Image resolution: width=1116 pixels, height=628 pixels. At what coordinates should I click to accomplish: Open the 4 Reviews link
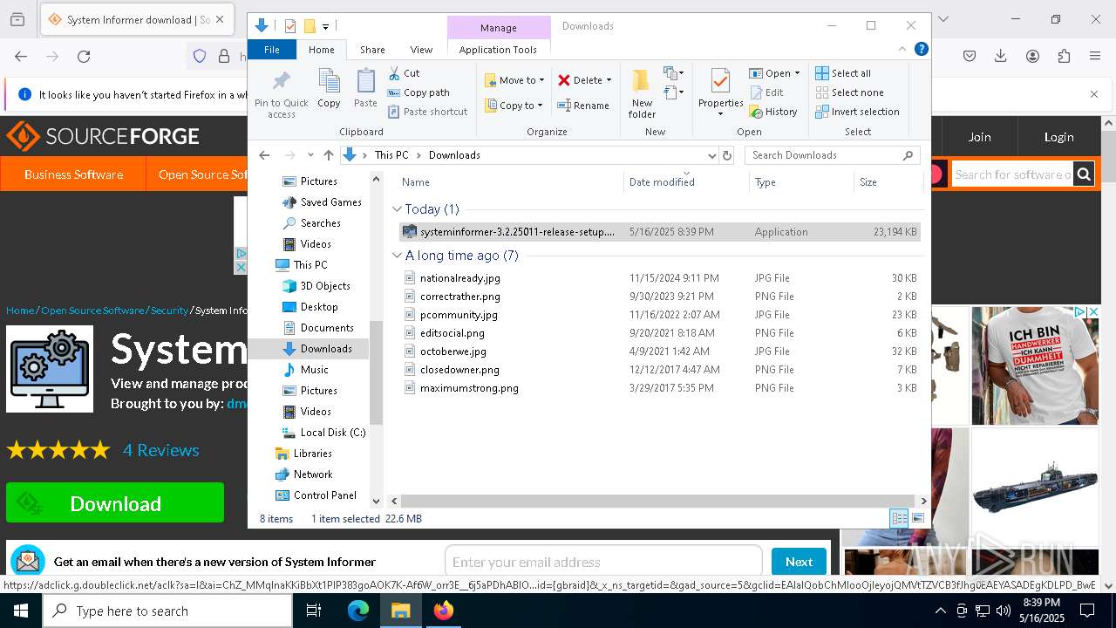(161, 450)
